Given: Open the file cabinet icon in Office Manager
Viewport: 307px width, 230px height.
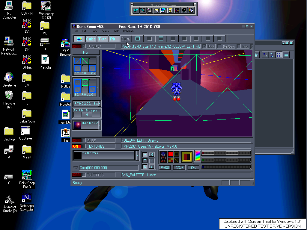Looking at the screenshot, I should 170,10.
